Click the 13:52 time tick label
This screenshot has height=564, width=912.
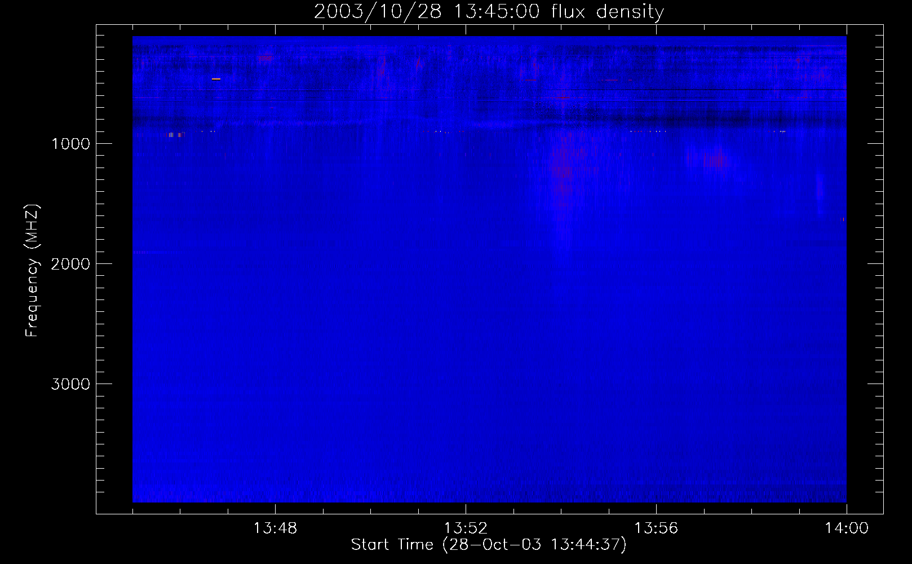coord(466,528)
